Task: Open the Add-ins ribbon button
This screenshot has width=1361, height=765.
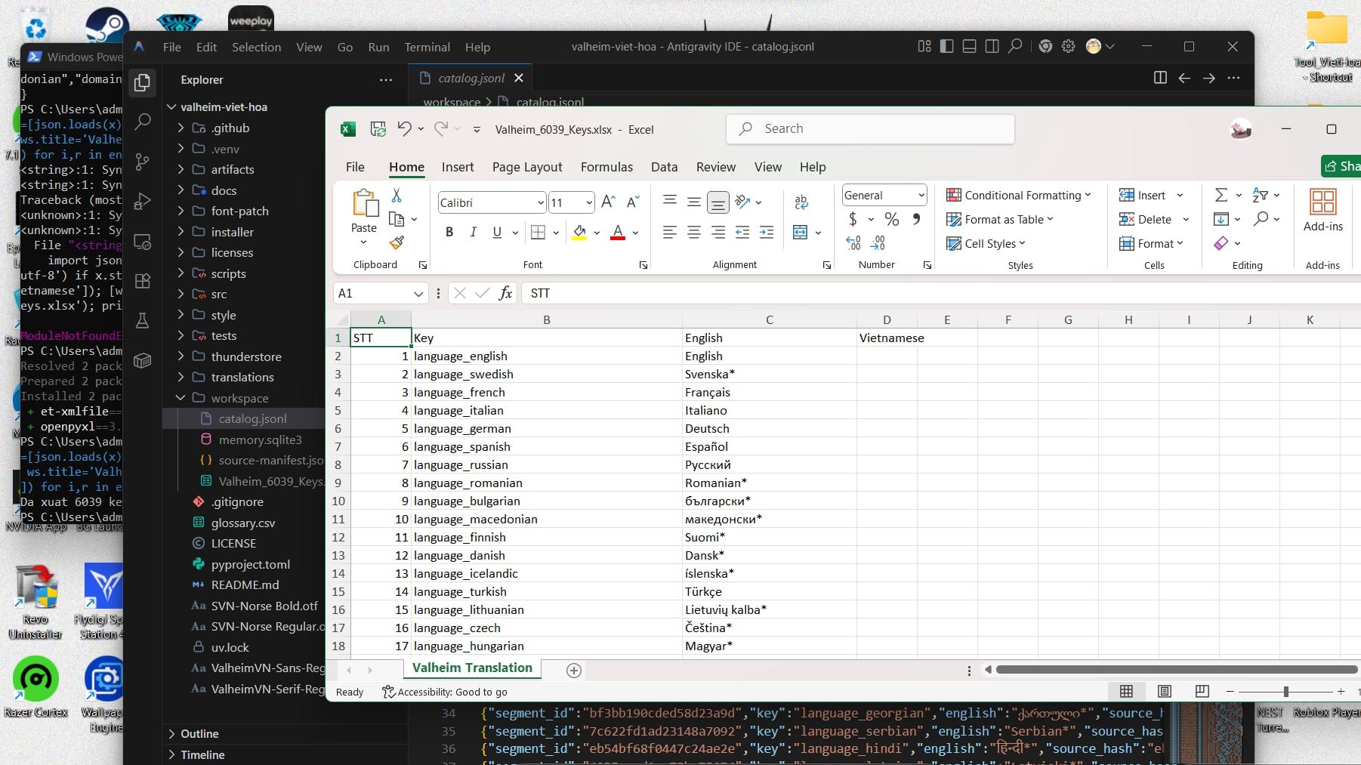Action: coord(1323,210)
